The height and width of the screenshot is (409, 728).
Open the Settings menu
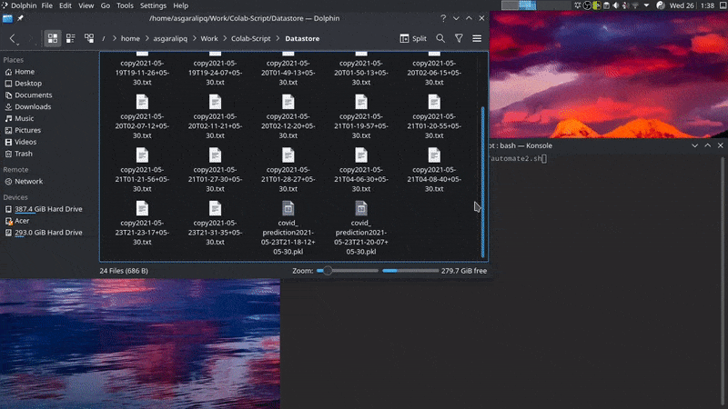tap(153, 5)
